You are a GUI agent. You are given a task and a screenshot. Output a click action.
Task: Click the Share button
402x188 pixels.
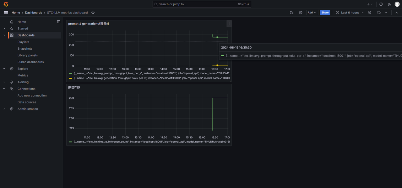[x=325, y=13]
